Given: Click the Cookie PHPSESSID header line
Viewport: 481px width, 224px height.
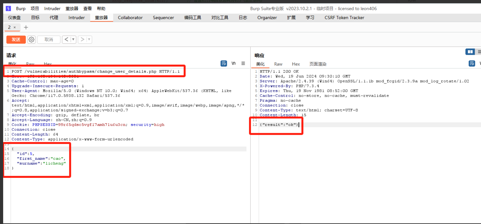Looking at the screenshot, I should click(88, 125).
